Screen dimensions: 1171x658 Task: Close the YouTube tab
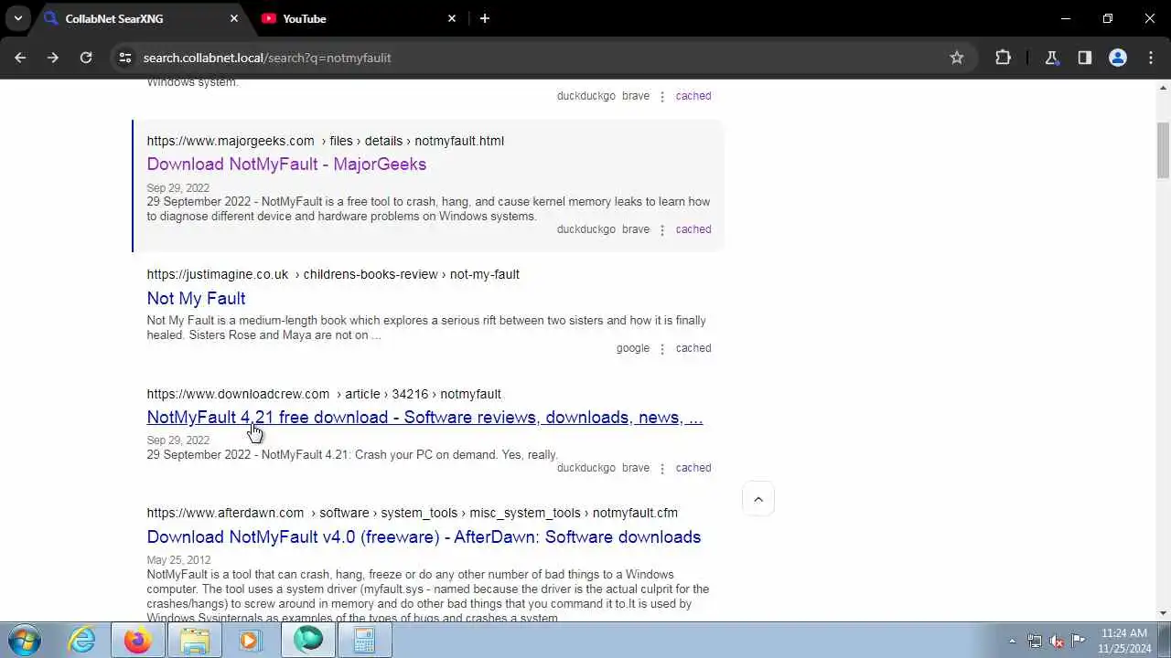pyautogui.click(x=452, y=18)
